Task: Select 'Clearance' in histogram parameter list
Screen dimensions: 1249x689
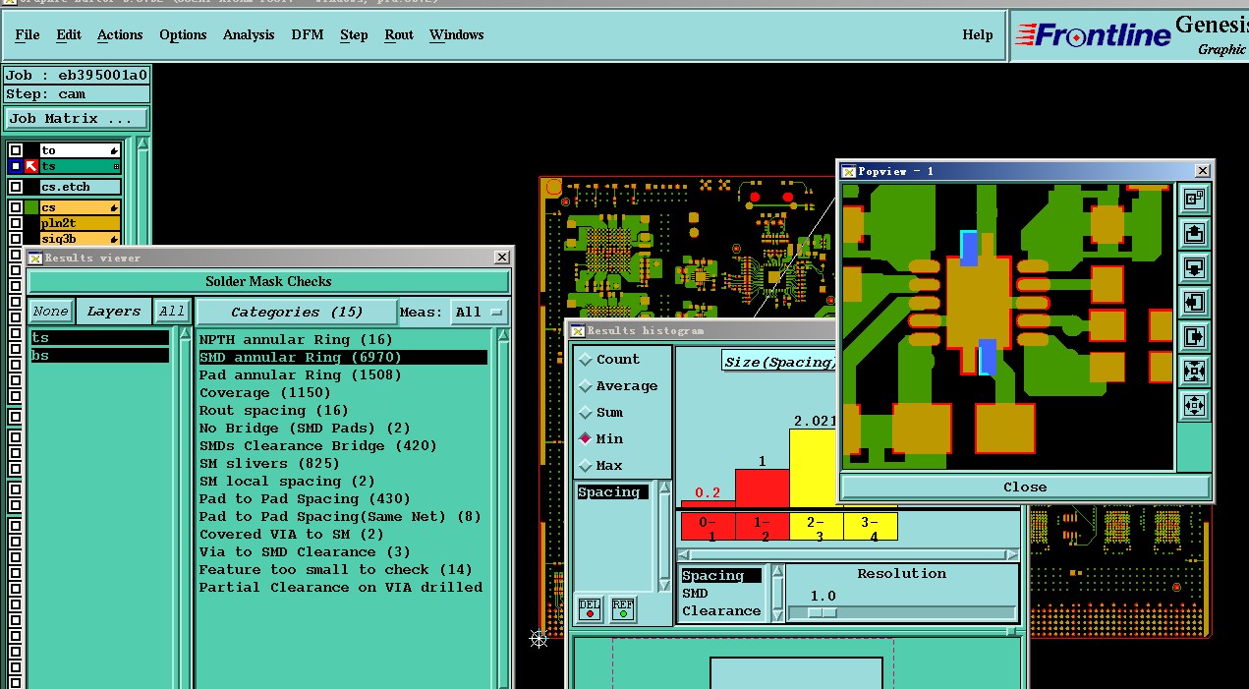Action: 721,611
